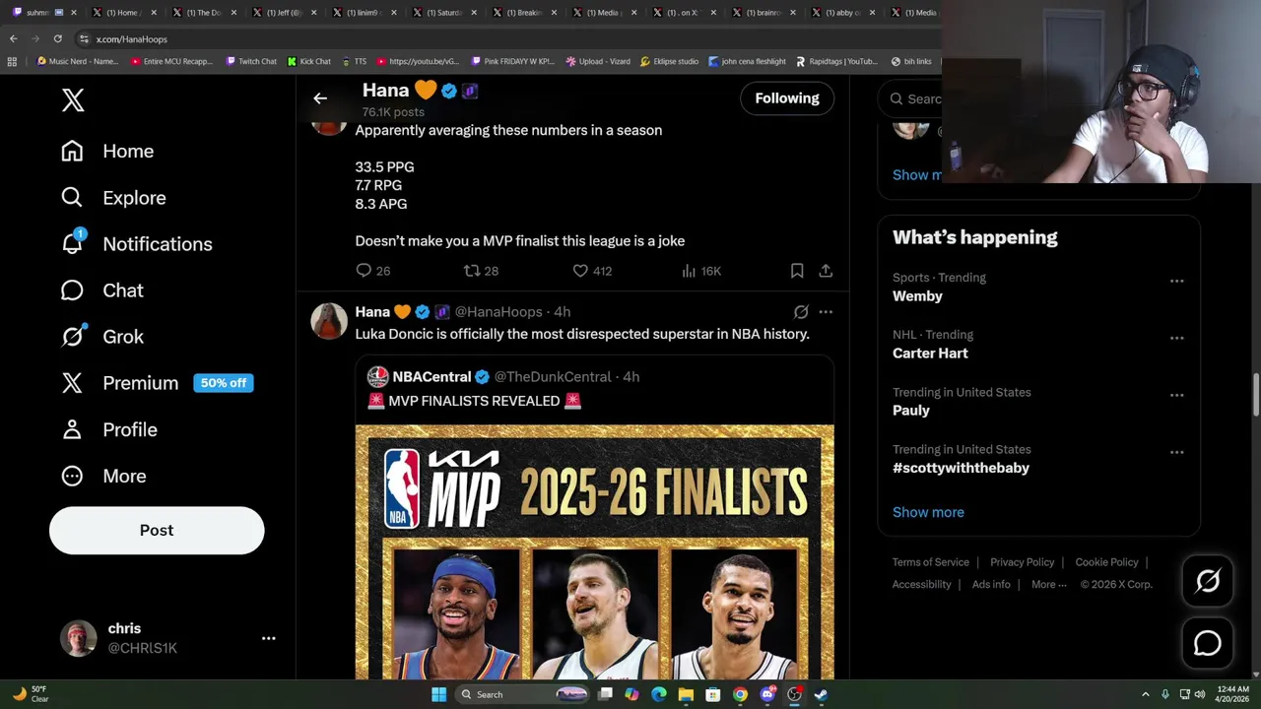This screenshot has height=709, width=1261.
Task: Open the floating Grok button
Action: [1207, 581]
